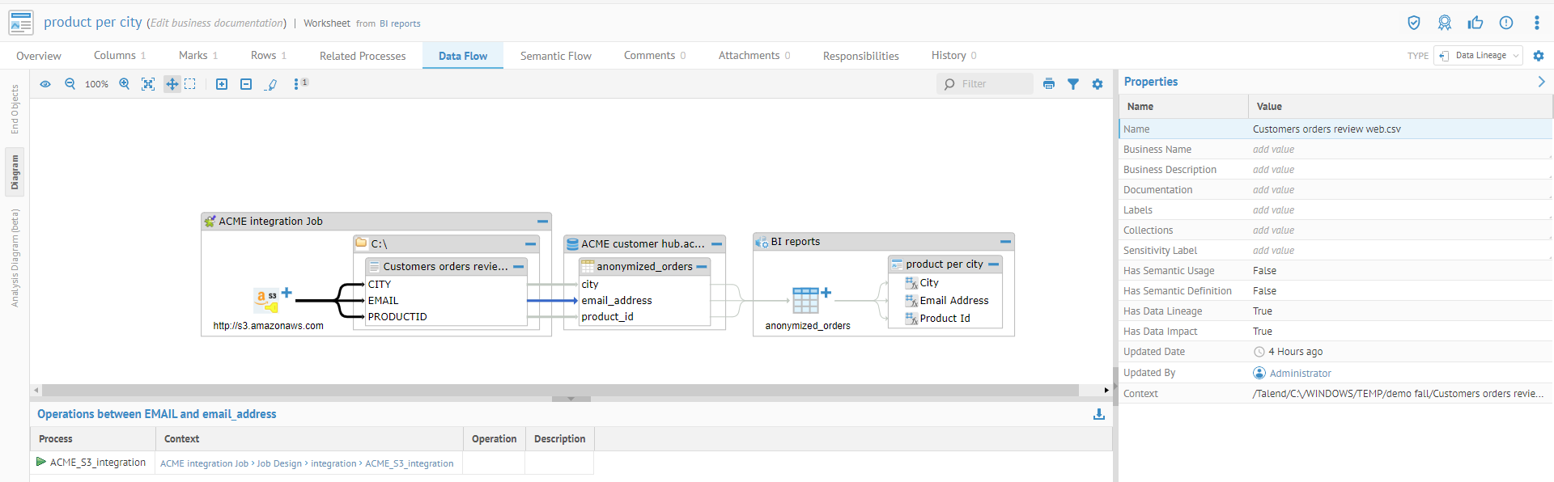Viewport: 1554px width, 482px height.
Task: Click the certification ribbon icon
Action: (x=1445, y=23)
